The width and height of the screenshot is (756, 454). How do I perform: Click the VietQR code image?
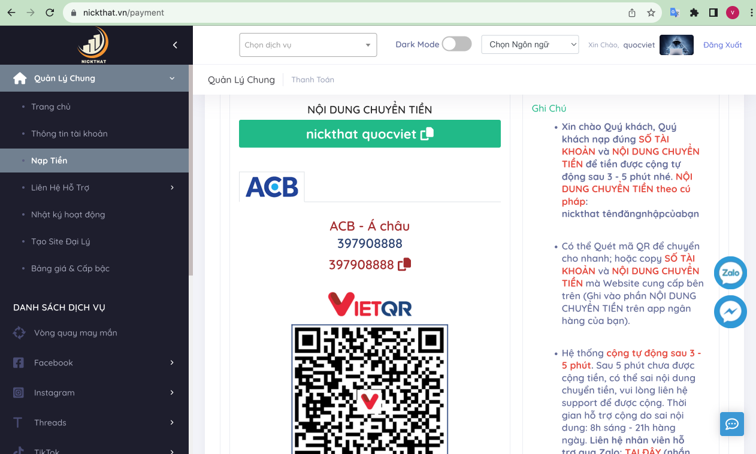click(370, 389)
